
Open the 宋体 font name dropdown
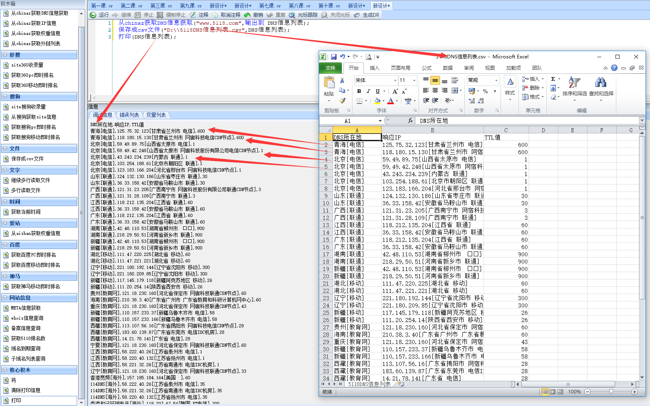point(395,80)
